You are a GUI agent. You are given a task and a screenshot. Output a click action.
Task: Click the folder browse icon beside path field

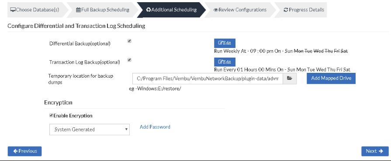pos(290,79)
